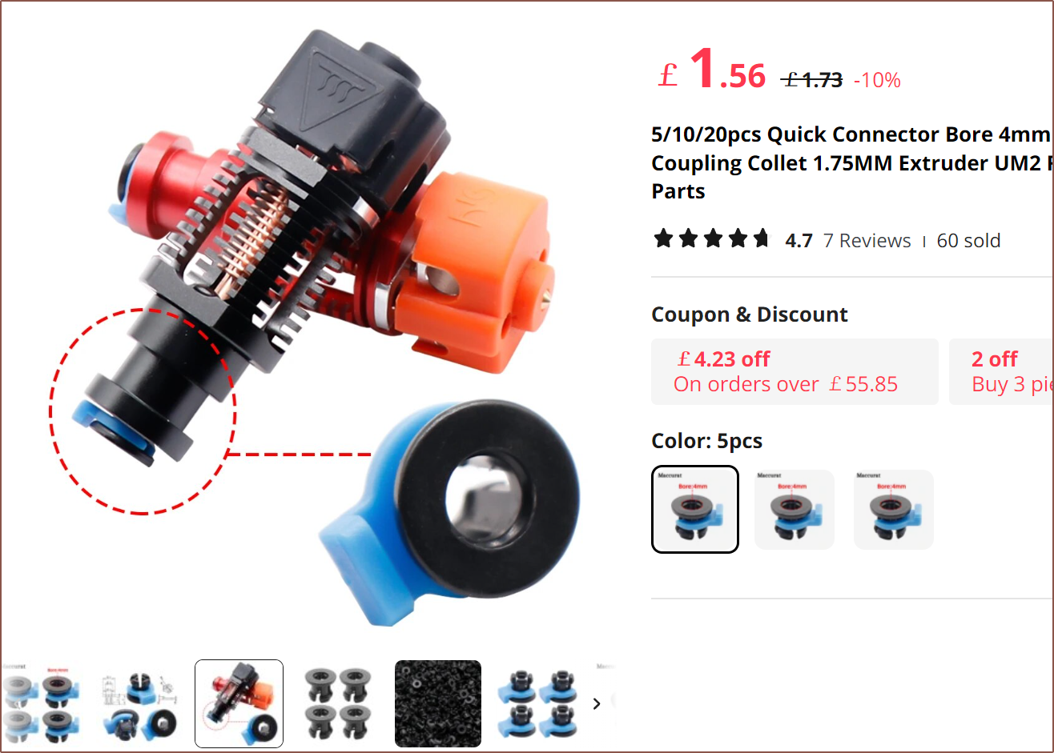1054x753 pixels.
Task: Choose the selected 5pcs color option
Action: (x=694, y=509)
